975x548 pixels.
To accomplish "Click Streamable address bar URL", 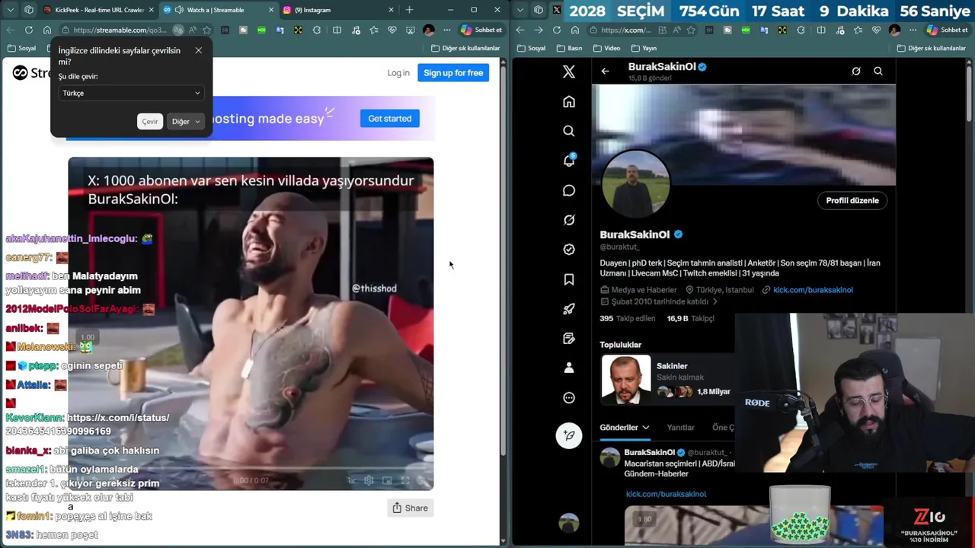I will pos(120,30).
